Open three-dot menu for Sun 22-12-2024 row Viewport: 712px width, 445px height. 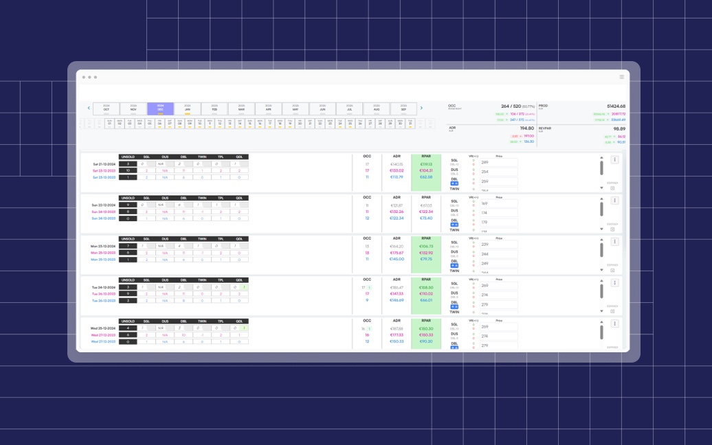click(614, 201)
